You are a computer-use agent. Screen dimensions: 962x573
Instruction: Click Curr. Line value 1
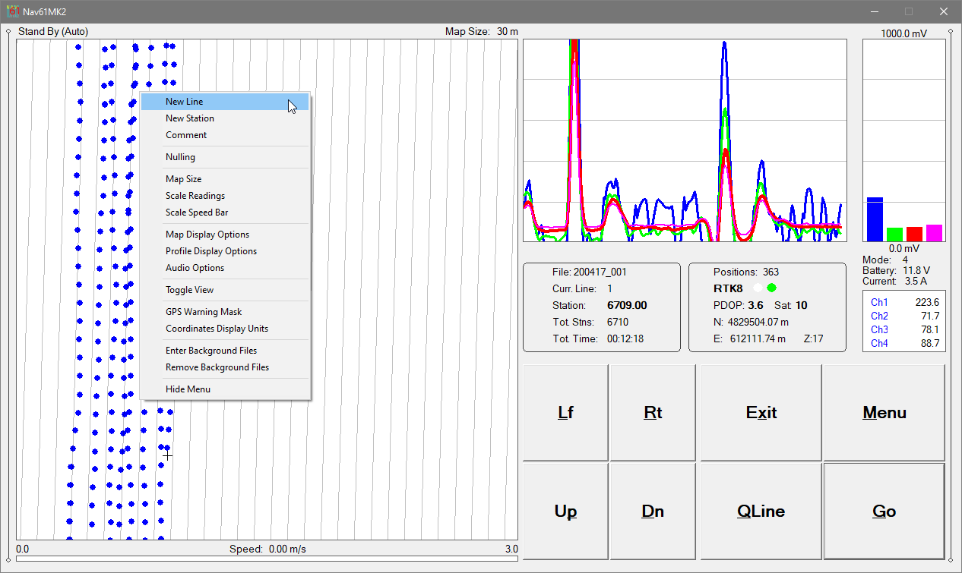point(609,288)
